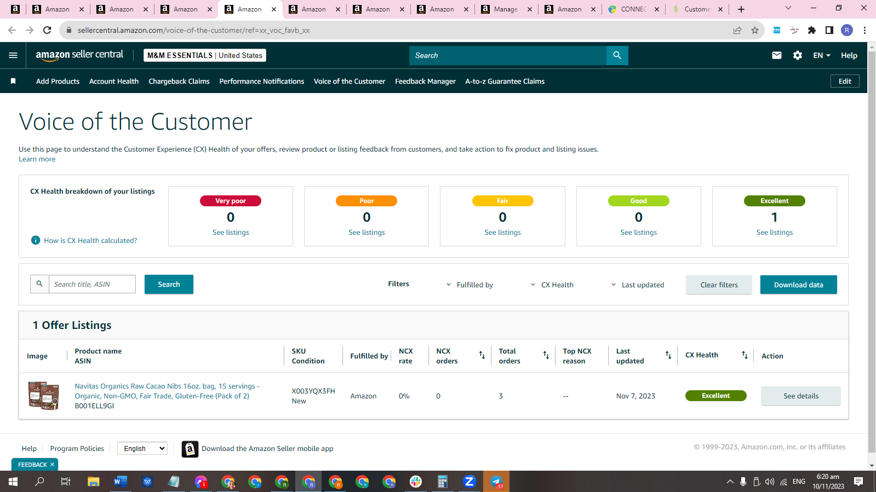
Task: Click Clear filters button
Action: tap(719, 285)
